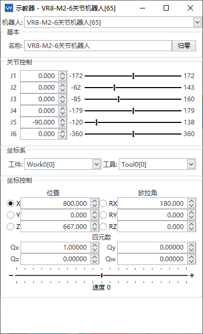Click the Qx field showing 1.00000

click(x=56, y=247)
